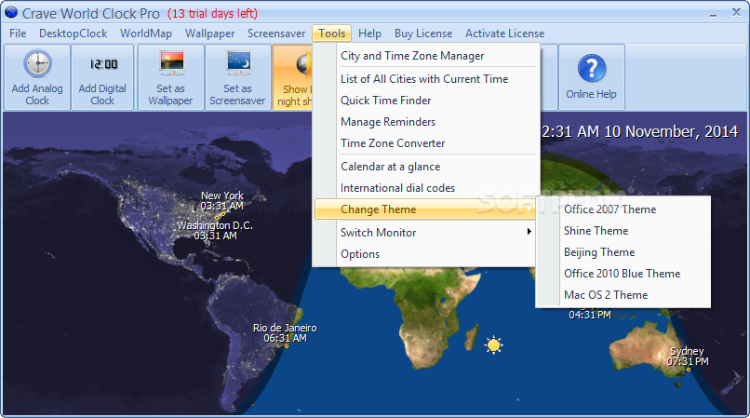Click the Add Analog Clock icon
The width and height of the screenshot is (750, 418).
(x=37, y=63)
